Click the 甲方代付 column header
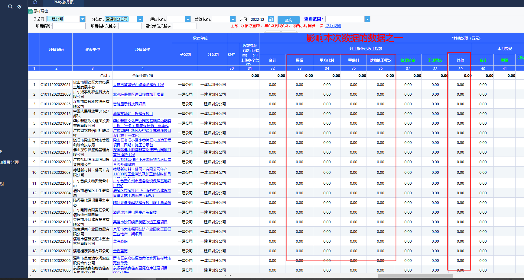The image size is (524, 280). 327,60
